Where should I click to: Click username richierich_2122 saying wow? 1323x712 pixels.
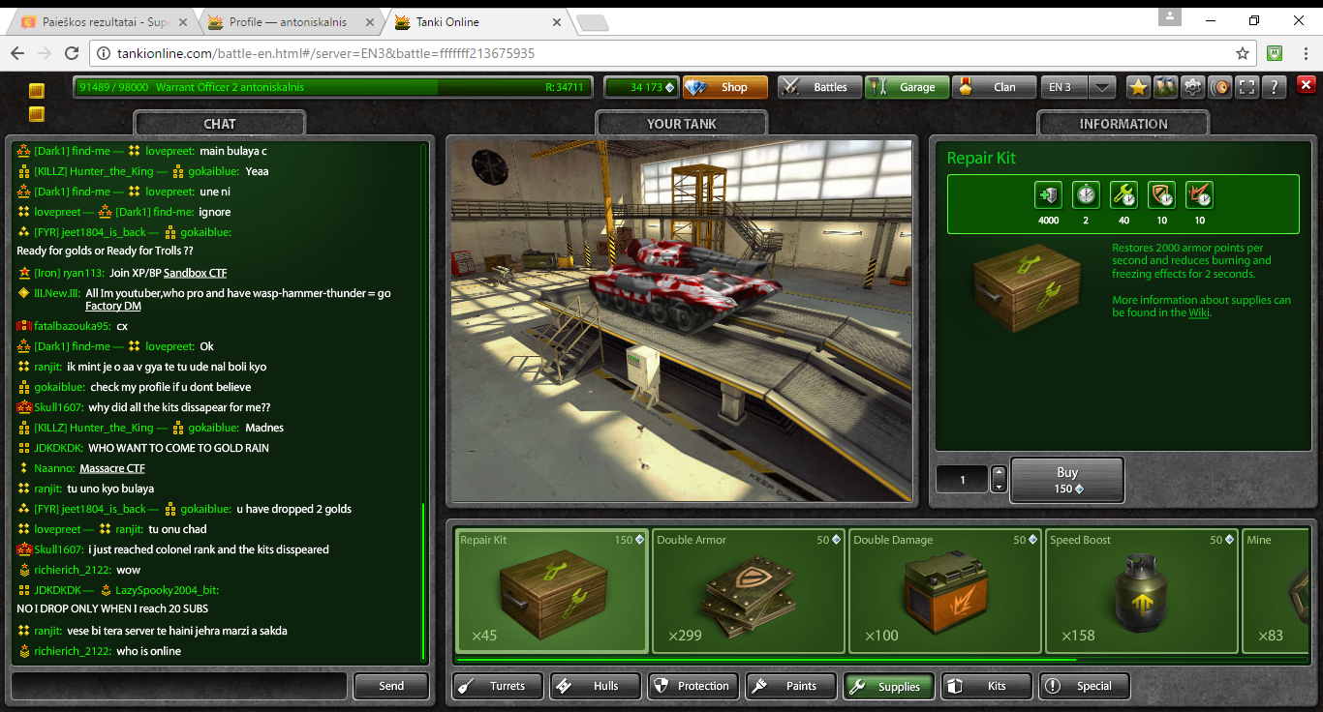(x=73, y=570)
